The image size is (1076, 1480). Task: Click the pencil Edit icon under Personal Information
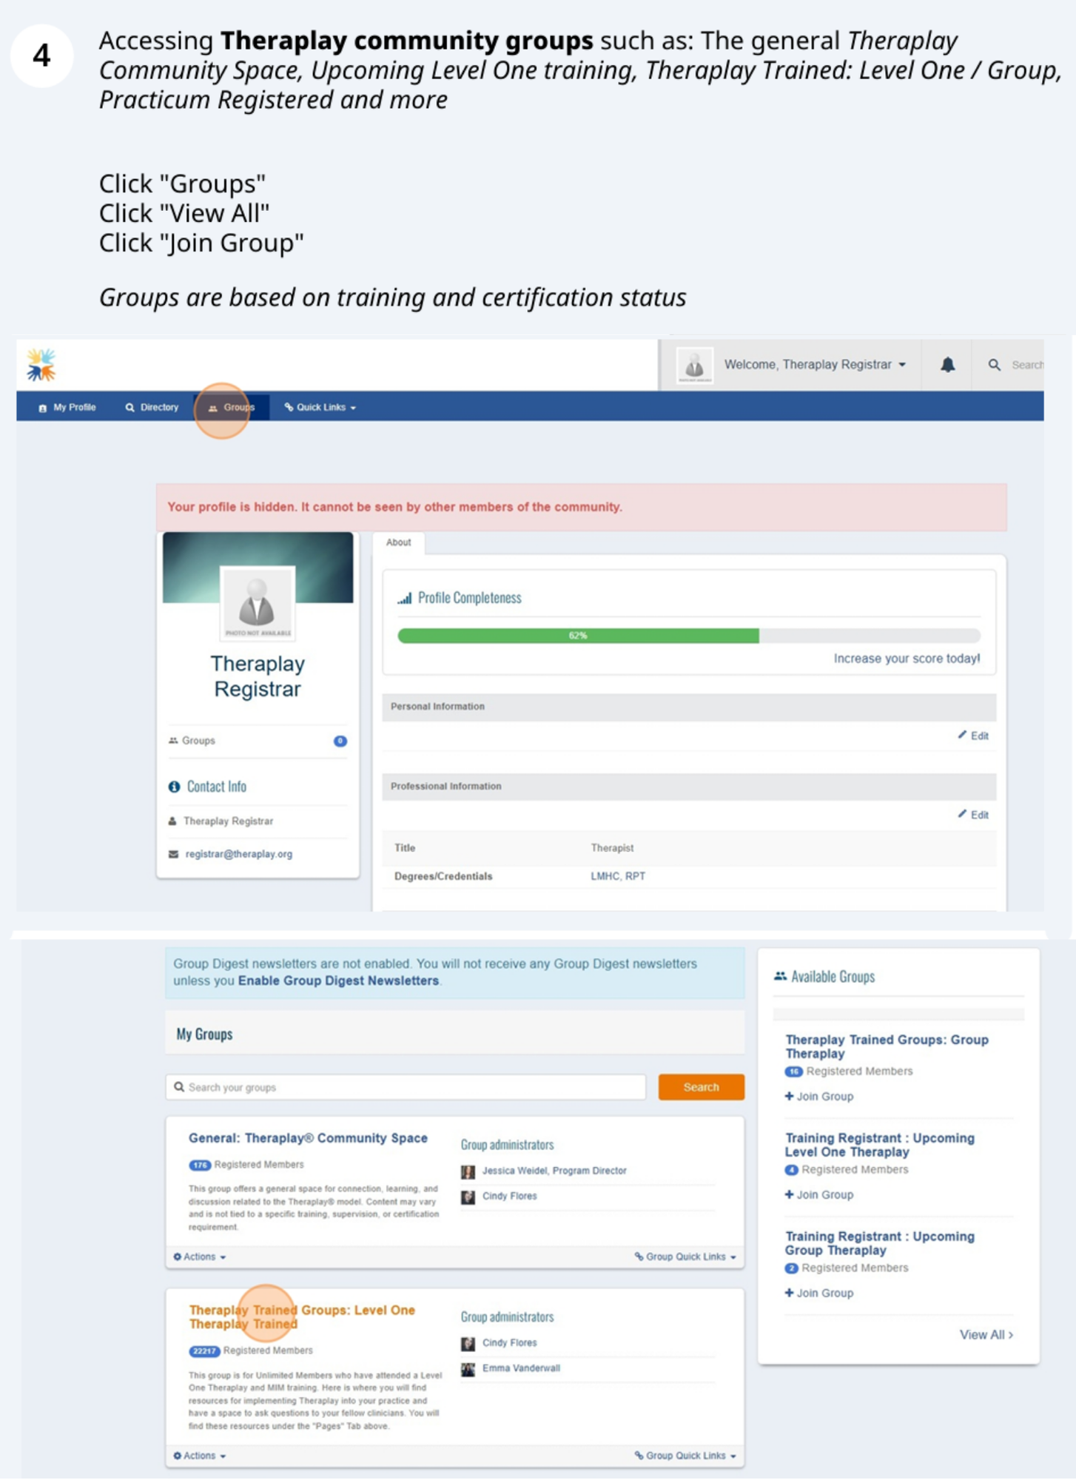tap(962, 735)
